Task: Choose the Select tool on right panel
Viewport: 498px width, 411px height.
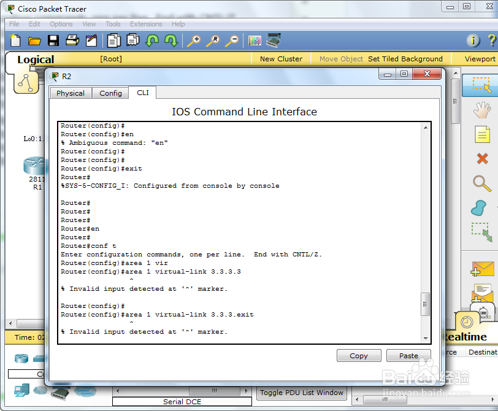Action: click(x=481, y=85)
